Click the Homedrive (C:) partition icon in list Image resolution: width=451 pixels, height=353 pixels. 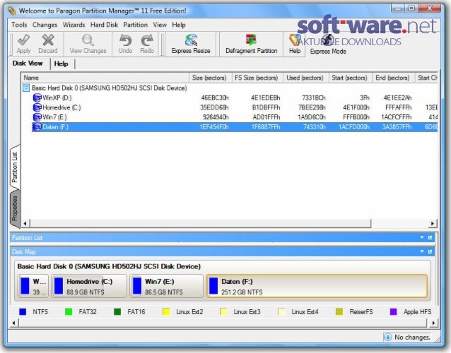click(37, 108)
